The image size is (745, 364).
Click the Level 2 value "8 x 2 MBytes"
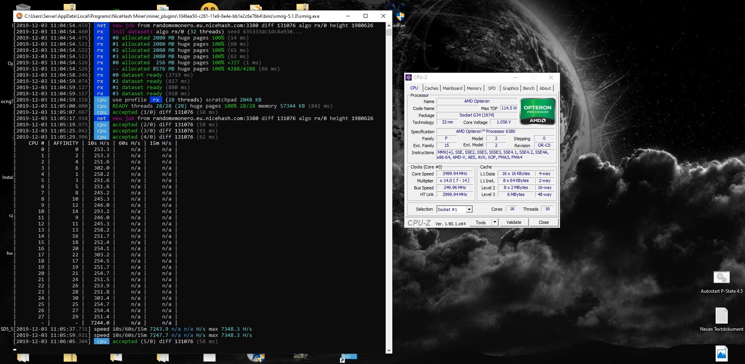[516, 187]
